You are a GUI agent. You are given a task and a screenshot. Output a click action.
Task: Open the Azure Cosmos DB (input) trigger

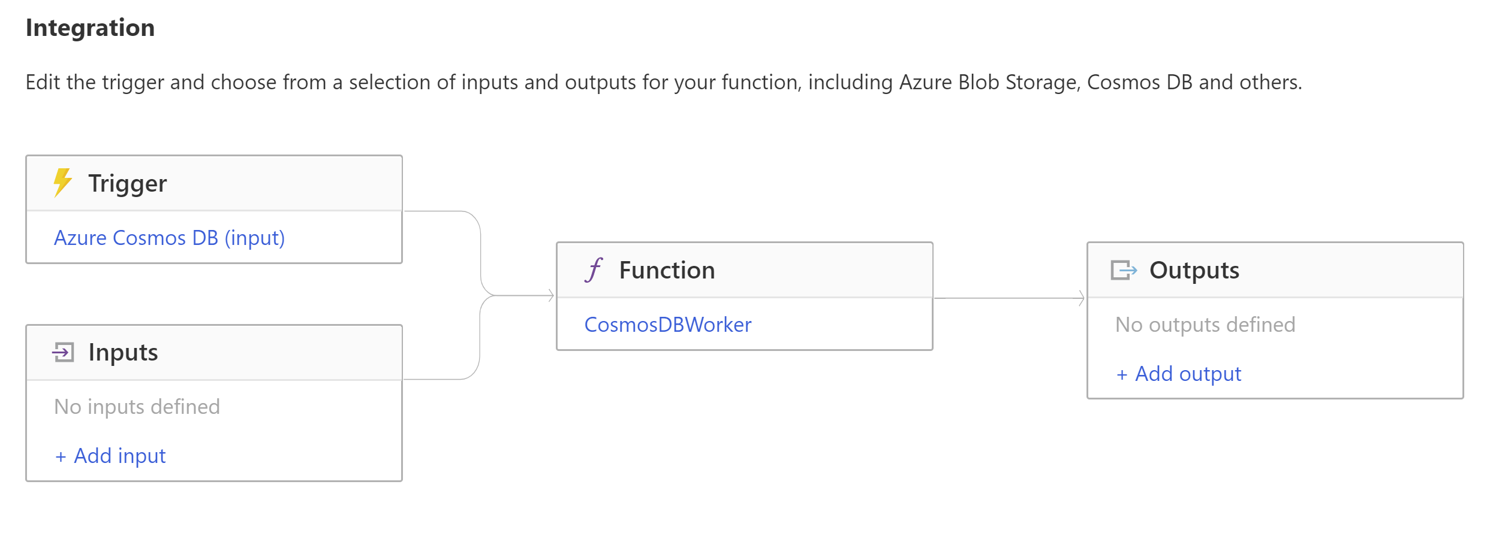click(x=170, y=238)
